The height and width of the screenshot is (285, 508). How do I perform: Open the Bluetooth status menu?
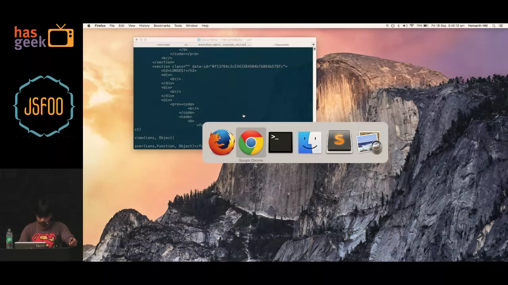pyautogui.click(x=398, y=26)
